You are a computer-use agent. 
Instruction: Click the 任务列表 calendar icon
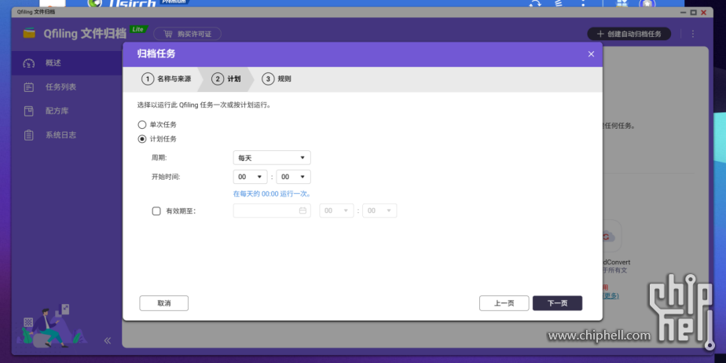29,87
